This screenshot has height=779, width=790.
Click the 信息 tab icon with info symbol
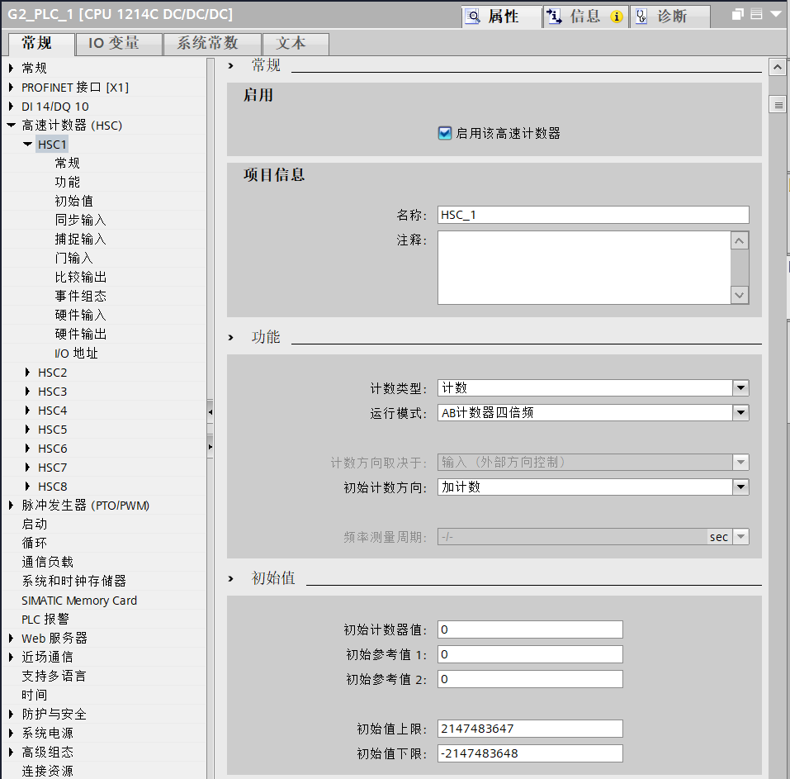pos(554,16)
